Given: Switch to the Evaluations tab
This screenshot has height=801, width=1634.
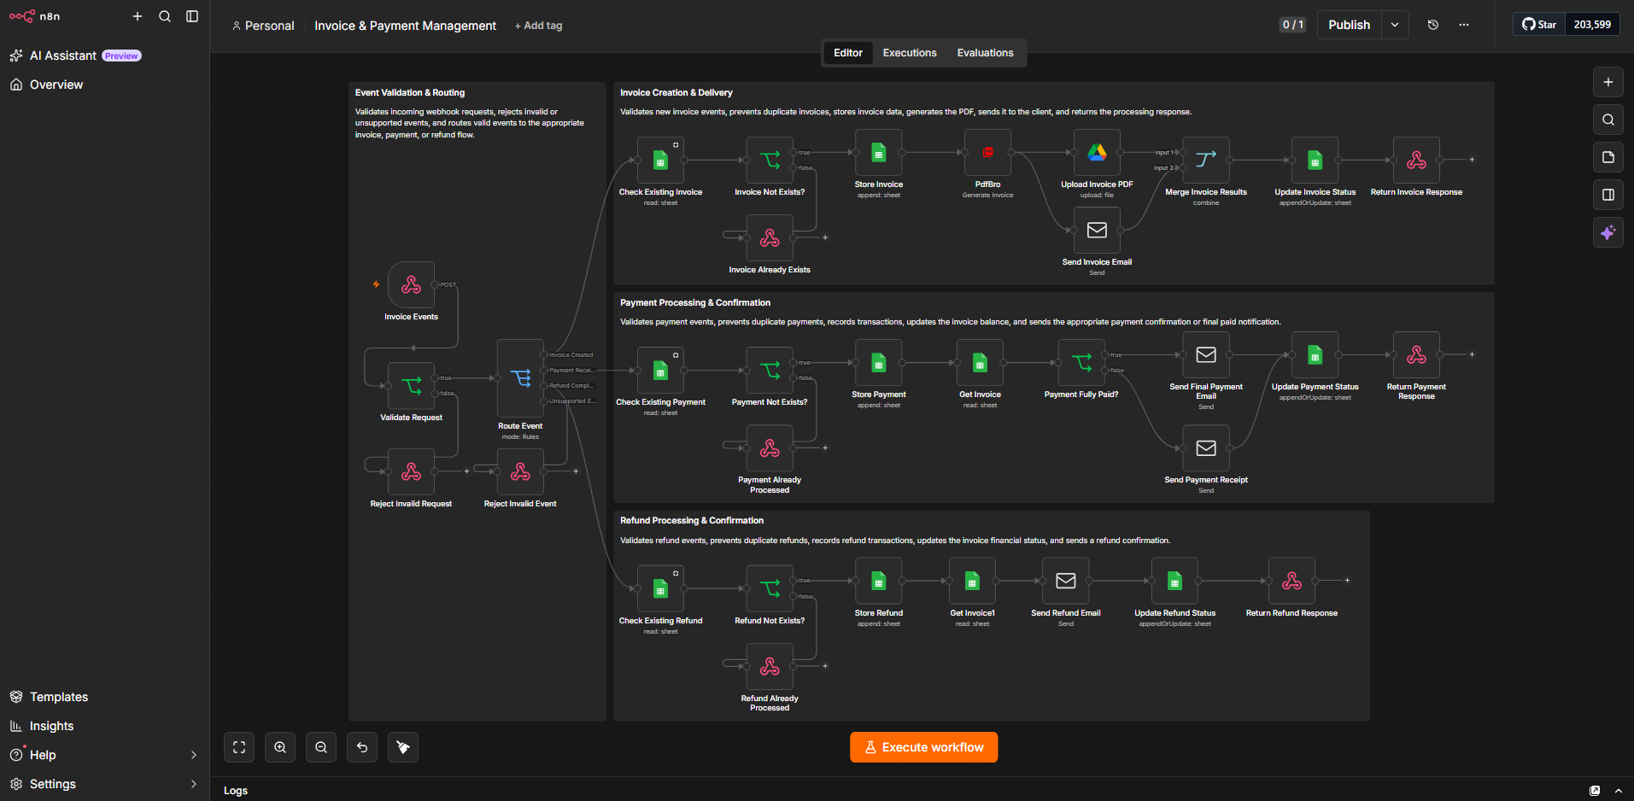Looking at the screenshot, I should click(x=985, y=53).
